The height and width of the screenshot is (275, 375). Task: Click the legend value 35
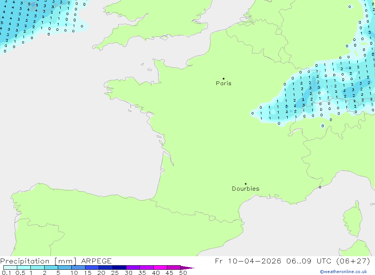click(142, 273)
